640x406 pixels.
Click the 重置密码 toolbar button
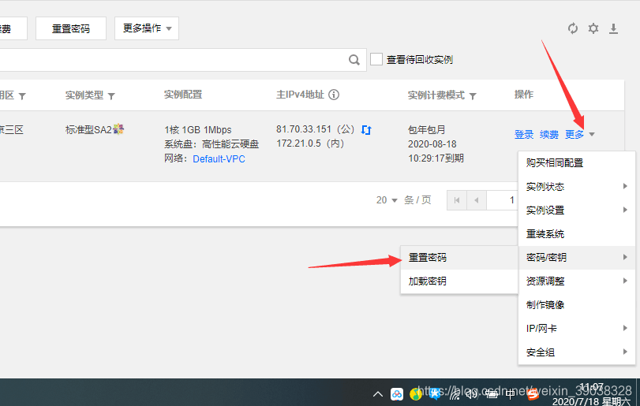(x=71, y=28)
